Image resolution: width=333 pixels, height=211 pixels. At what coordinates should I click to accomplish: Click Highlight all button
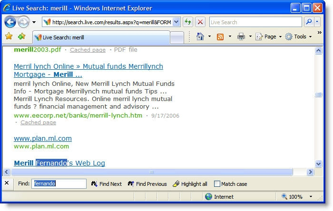pos(190,184)
